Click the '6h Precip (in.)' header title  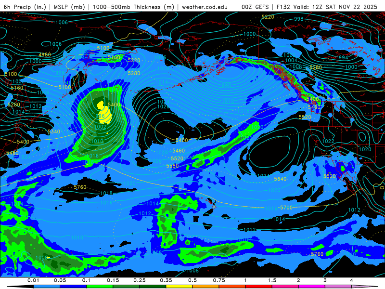(x=25, y=7)
